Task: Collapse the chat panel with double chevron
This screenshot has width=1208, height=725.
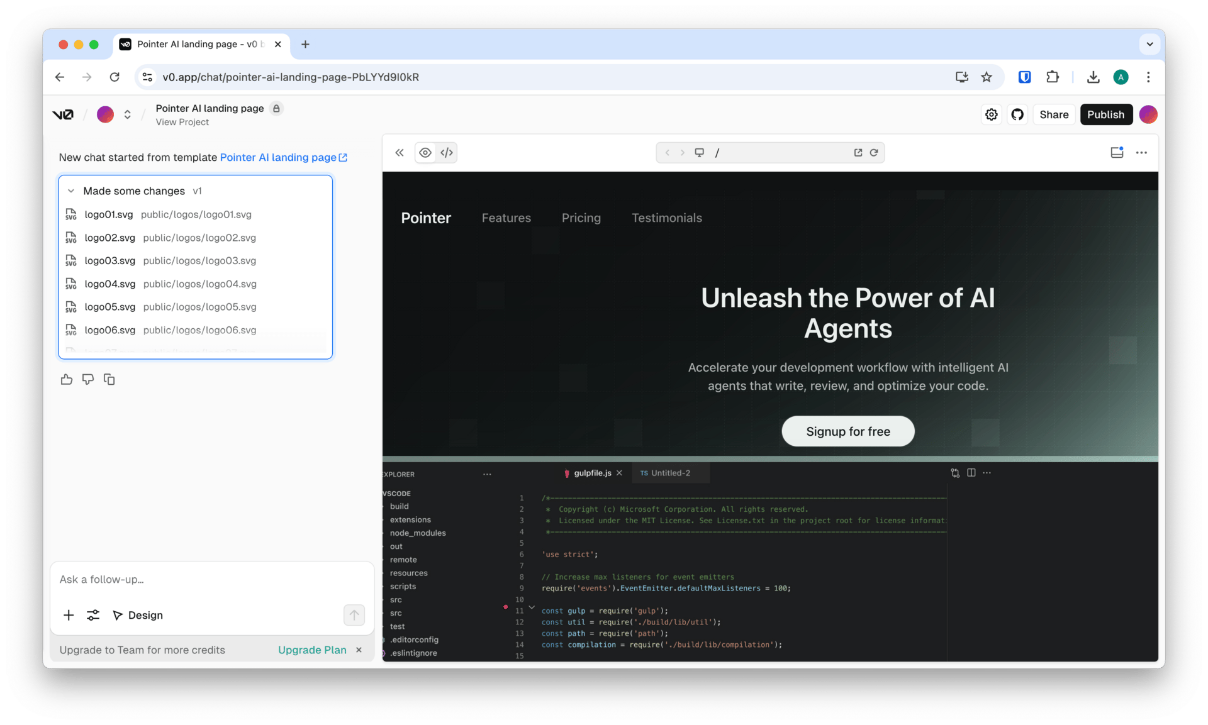Action: click(400, 153)
